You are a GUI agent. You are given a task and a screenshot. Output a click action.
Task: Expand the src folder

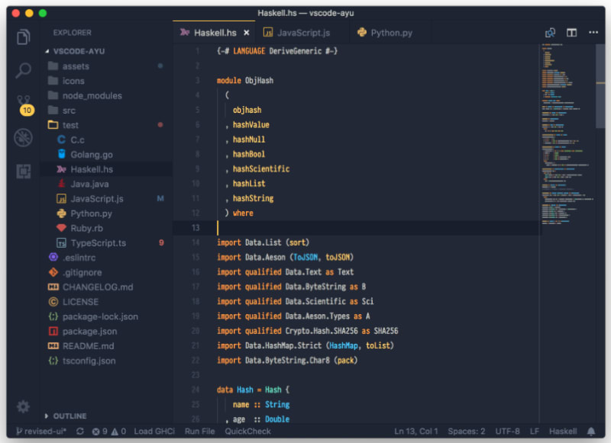tap(106, 111)
